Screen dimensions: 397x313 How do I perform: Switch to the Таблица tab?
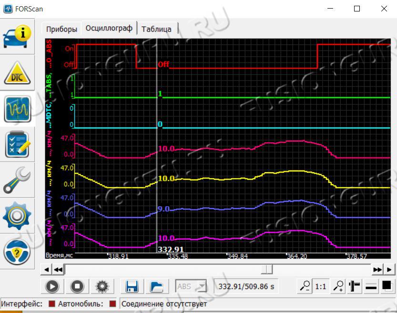156,29
